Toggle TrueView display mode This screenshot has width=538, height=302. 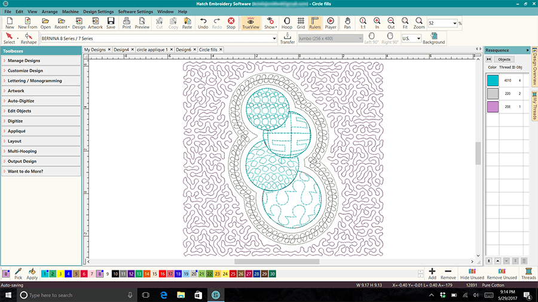click(x=250, y=23)
